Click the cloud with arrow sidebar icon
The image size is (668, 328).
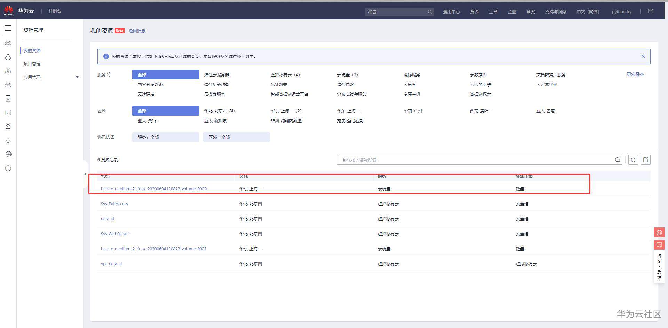[8, 126]
